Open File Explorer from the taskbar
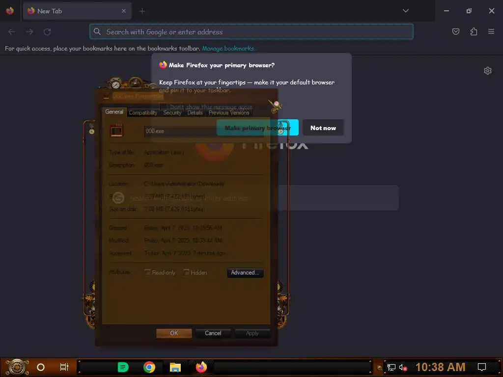The width and height of the screenshot is (503, 377). [175, 367]
